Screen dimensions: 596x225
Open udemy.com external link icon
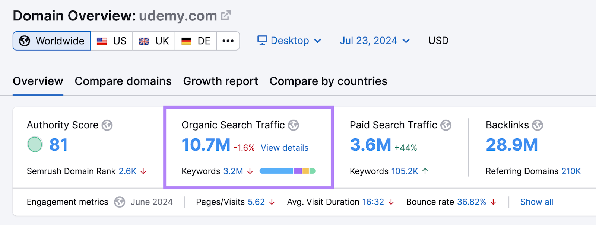tap(226, 15)
